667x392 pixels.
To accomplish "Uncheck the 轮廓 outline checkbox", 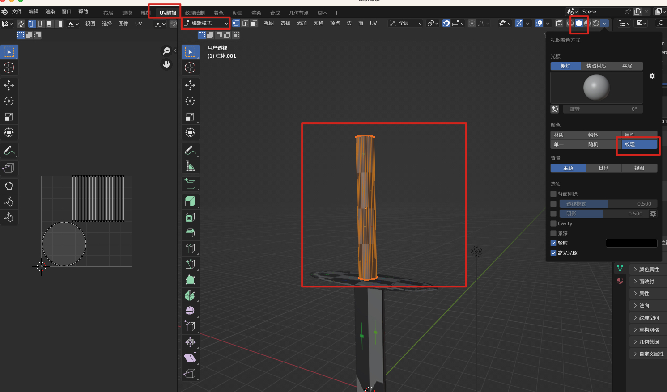I will 553,243.
